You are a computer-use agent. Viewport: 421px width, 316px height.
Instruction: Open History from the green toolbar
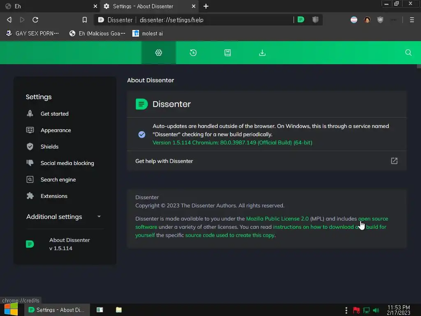tap(193, 53)
